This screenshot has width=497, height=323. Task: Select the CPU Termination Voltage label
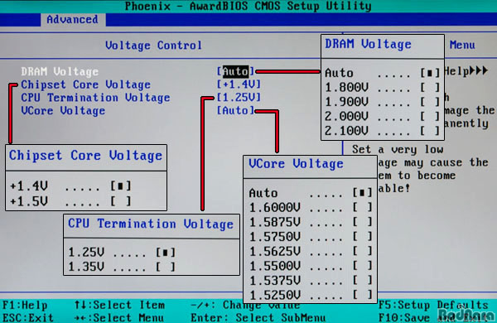(95, 98)
